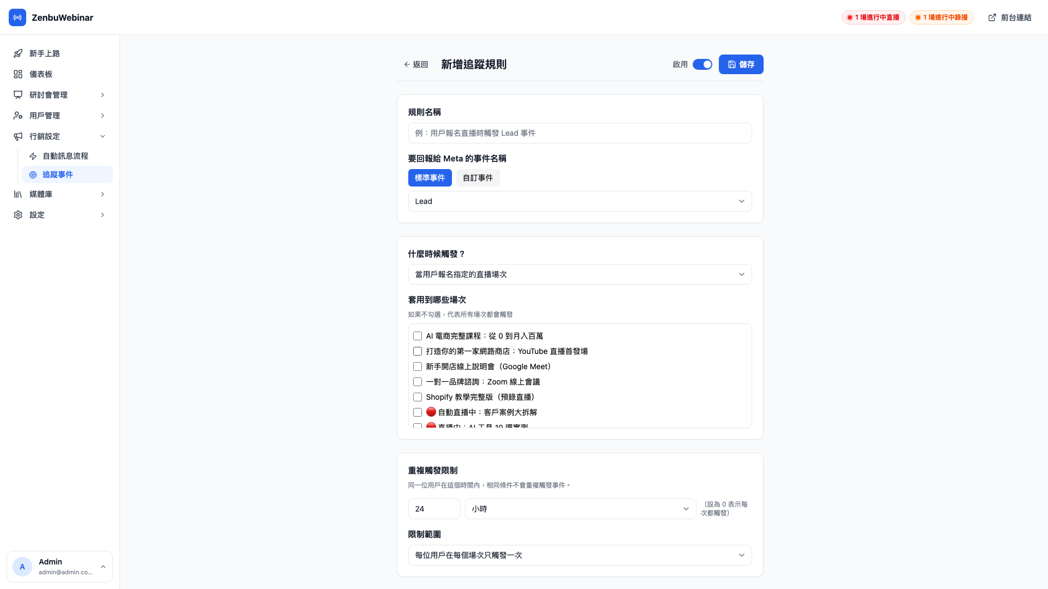
Task: Click the target icon for 追蹤事件
Action: [33, 175]
